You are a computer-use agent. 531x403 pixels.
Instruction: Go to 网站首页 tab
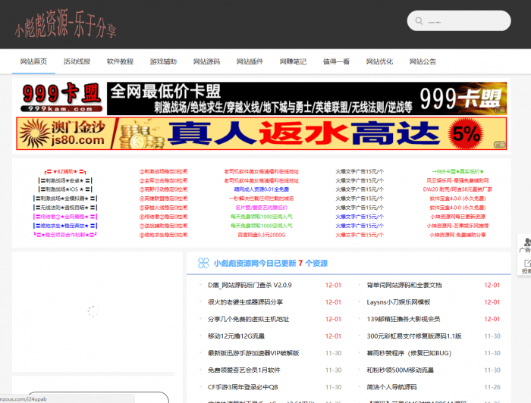click(x=33, y=61)
